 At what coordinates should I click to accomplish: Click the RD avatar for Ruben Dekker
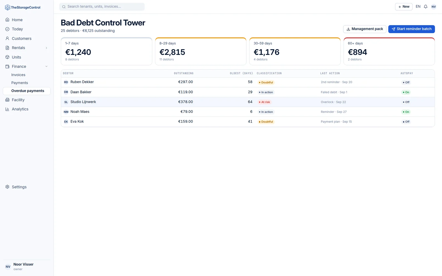click(66, 82)
